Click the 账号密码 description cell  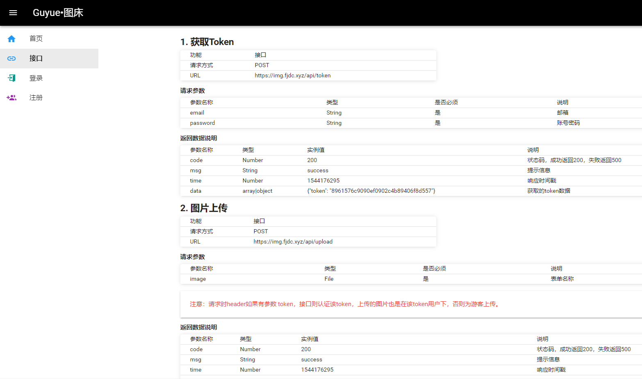[x=568, y=123]
